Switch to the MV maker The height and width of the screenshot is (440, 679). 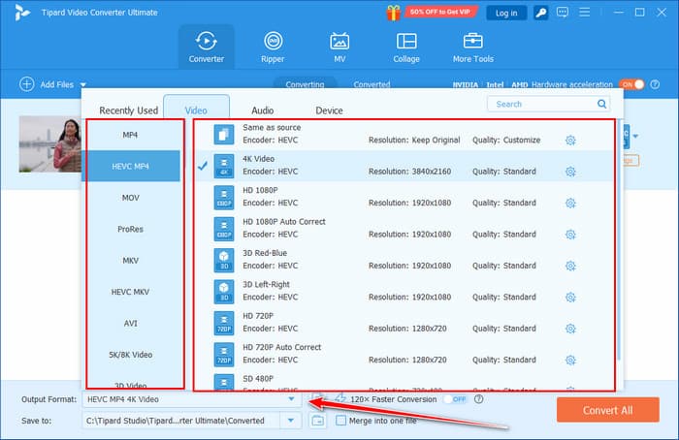pyautogui.click(x=339, y=47)
